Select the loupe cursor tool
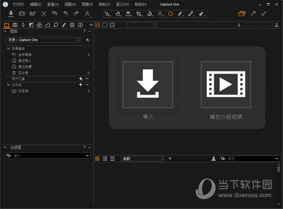 coord(129,14)
